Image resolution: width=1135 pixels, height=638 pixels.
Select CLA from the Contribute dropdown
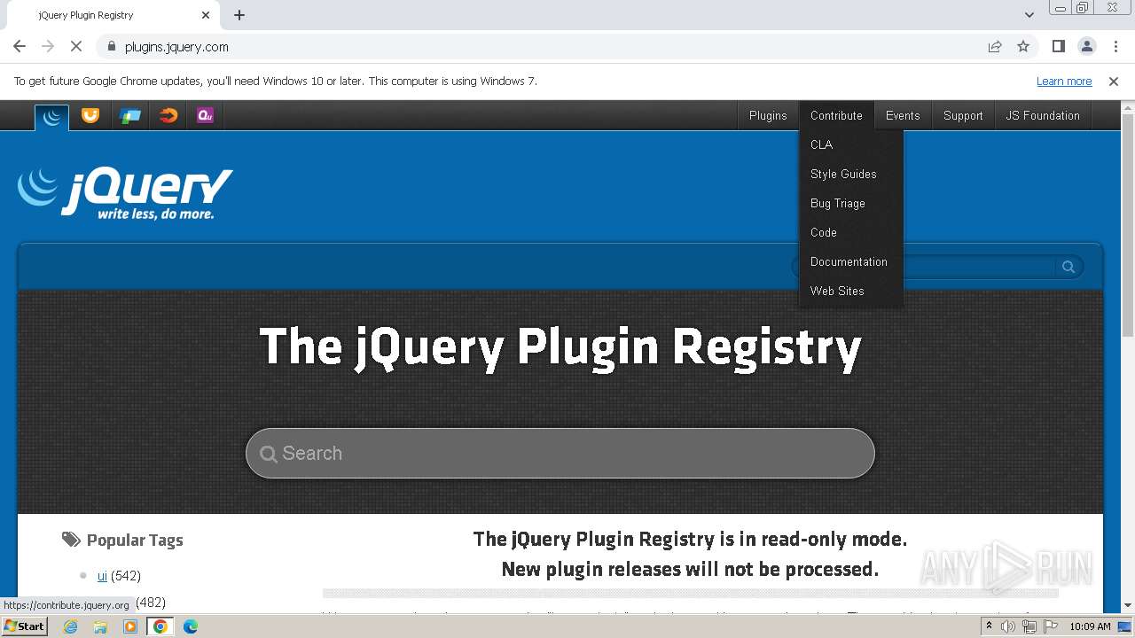click(x=851, y=144)
